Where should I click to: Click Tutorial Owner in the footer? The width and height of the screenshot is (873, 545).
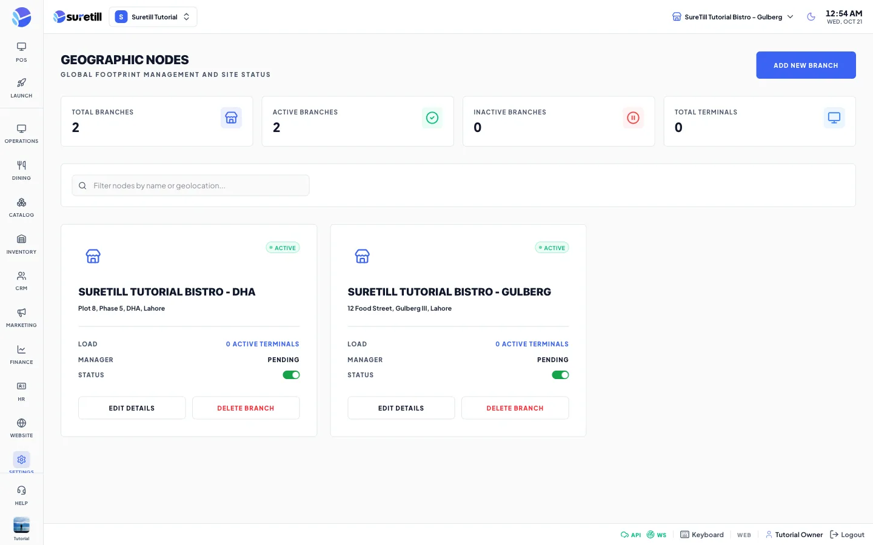(794, 535)
